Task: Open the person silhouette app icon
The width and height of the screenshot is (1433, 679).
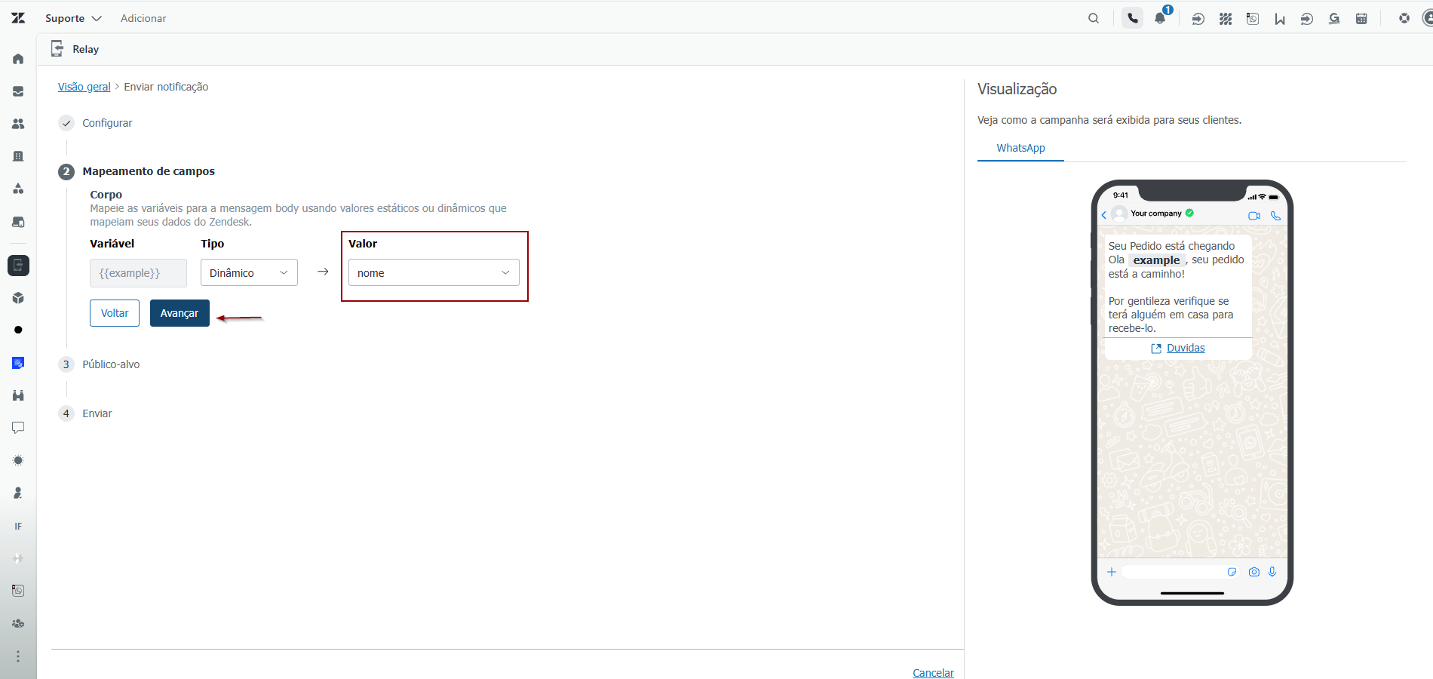Action: [18, 493]
